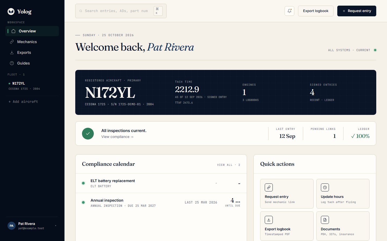This screenshot has width=387, height=241.
Task: Open notifications bell
Action: pyautogui.click(x=289, y=11)
